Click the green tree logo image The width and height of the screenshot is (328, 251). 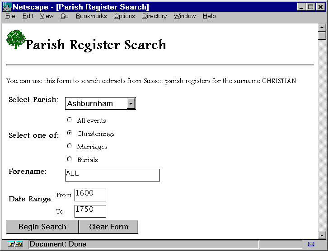(16, 39)
